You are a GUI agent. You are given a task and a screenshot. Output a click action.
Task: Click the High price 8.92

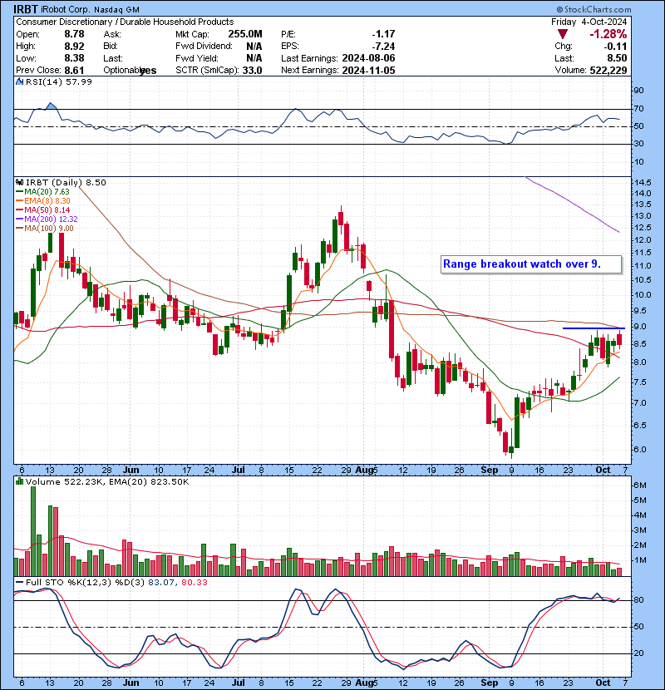tap(74, 47)
